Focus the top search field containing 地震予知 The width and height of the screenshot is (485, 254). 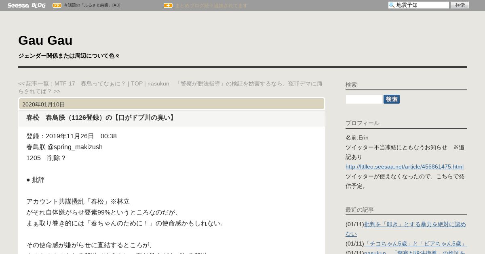419,5
